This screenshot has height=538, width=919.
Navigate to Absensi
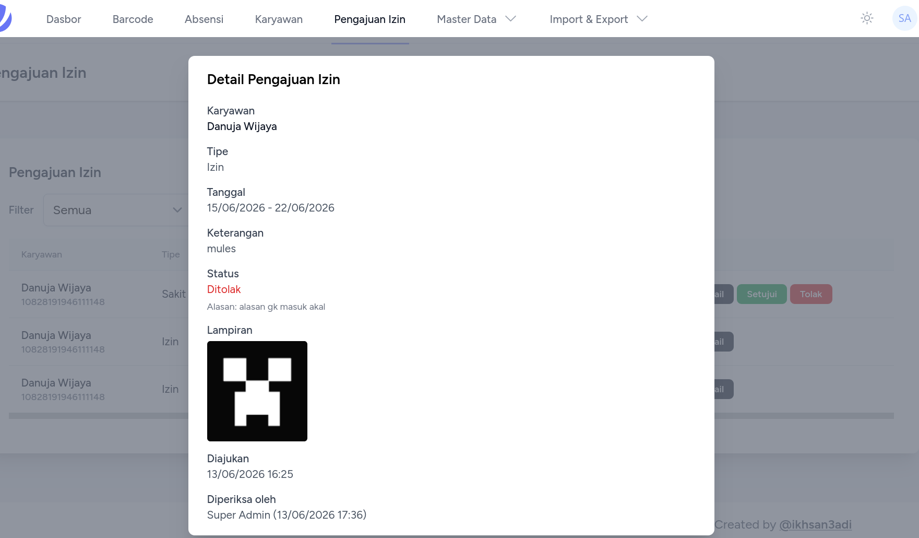(x=204, y=19)
